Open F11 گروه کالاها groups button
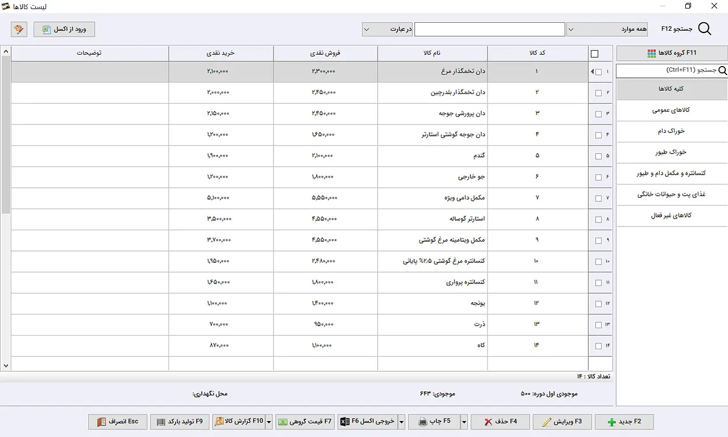Viewport: 728px width, 437px height. point(672,53)
